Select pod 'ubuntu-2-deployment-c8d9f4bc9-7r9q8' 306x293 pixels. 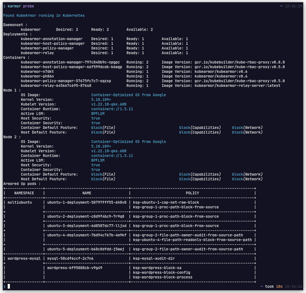click(x=86, y=216)
